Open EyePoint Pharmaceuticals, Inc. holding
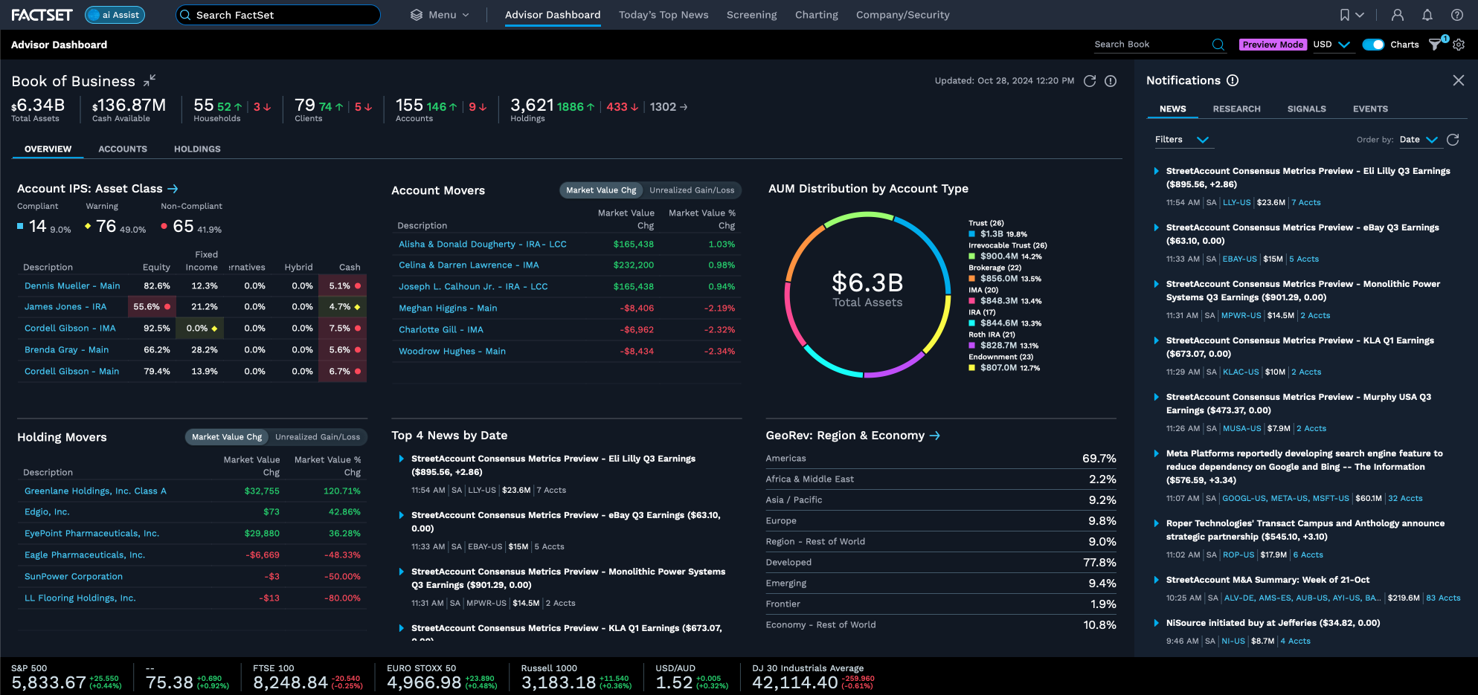 [x=91, y=534]
